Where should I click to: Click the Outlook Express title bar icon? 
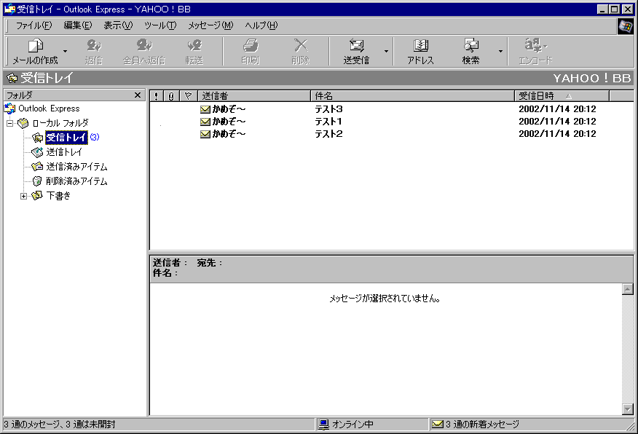pyautogui.click(x=9, y=9)
